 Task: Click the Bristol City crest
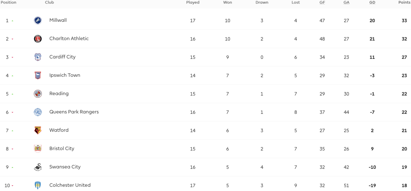point(38,149)
